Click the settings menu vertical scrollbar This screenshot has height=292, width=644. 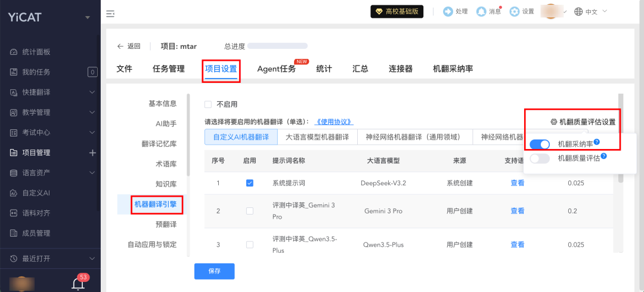pos(188,135)
